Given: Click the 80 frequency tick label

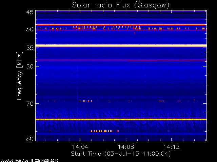Looking at the screenshot, I should (30, 139).
